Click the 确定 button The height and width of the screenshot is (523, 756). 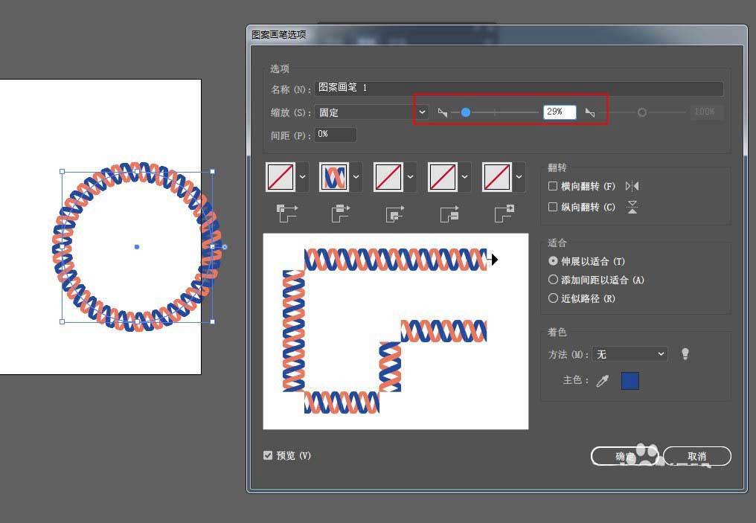click(625, 456)
